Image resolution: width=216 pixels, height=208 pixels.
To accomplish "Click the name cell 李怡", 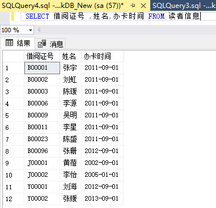I will [70, 175].
